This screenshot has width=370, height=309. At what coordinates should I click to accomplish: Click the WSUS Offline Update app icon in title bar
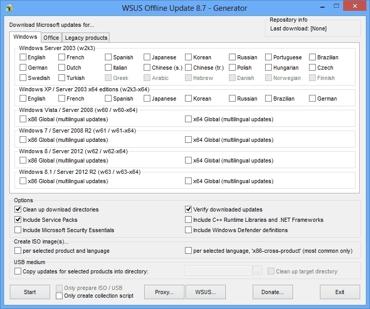pyautogui.click(x=9, y=8)
